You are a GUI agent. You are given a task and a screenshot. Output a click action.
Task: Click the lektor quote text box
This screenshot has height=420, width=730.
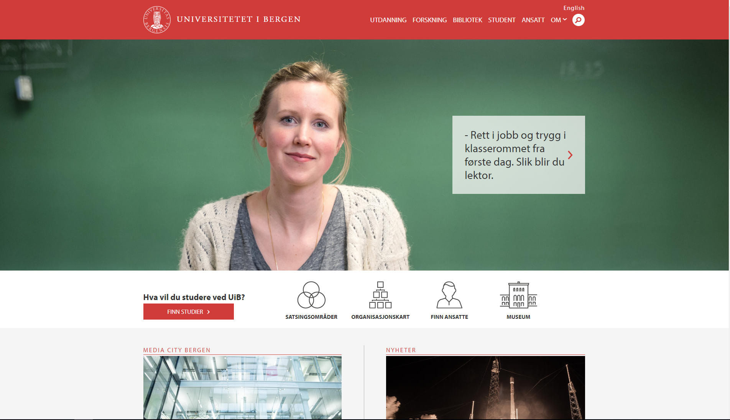tap(518, 155)
